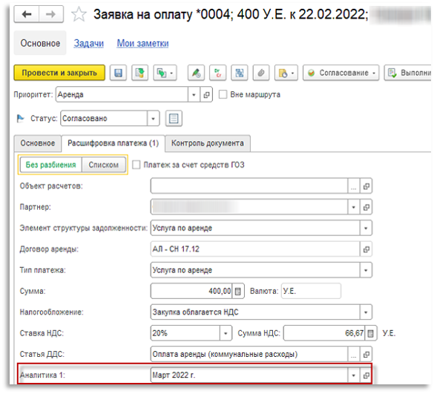Screen dimensions: 434x394
Task: Click the paperclip attached files icon
Action: point(261,73)
